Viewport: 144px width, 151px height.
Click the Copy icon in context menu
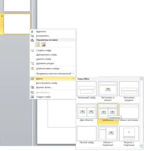[x=32, y=36]
